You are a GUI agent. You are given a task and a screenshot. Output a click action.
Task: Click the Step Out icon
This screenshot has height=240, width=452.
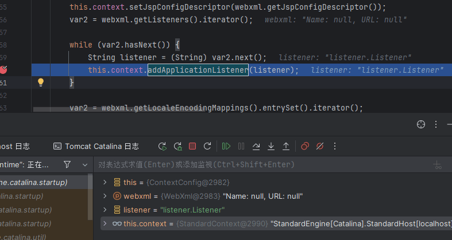pyautogui.click(x=286, y=147)
